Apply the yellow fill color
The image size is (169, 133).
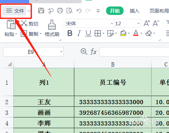click(123, 33)
